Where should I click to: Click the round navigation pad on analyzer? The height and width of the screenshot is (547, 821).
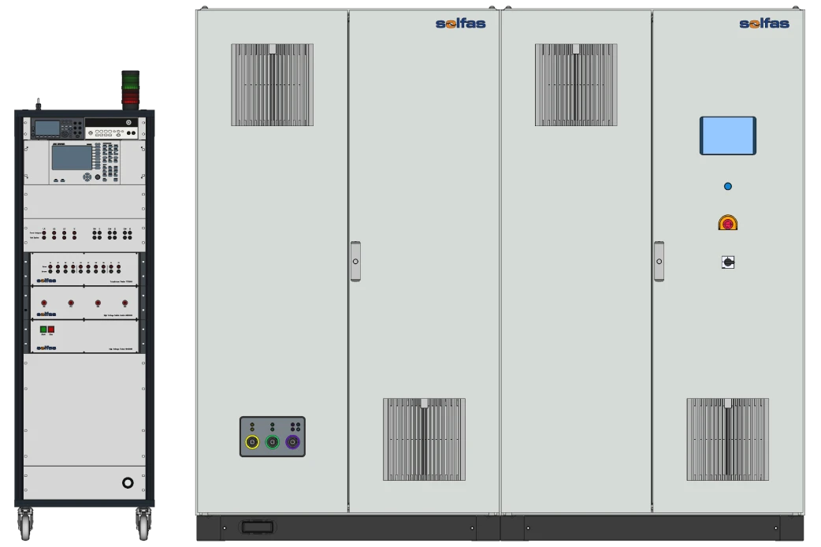click(87, 177)
